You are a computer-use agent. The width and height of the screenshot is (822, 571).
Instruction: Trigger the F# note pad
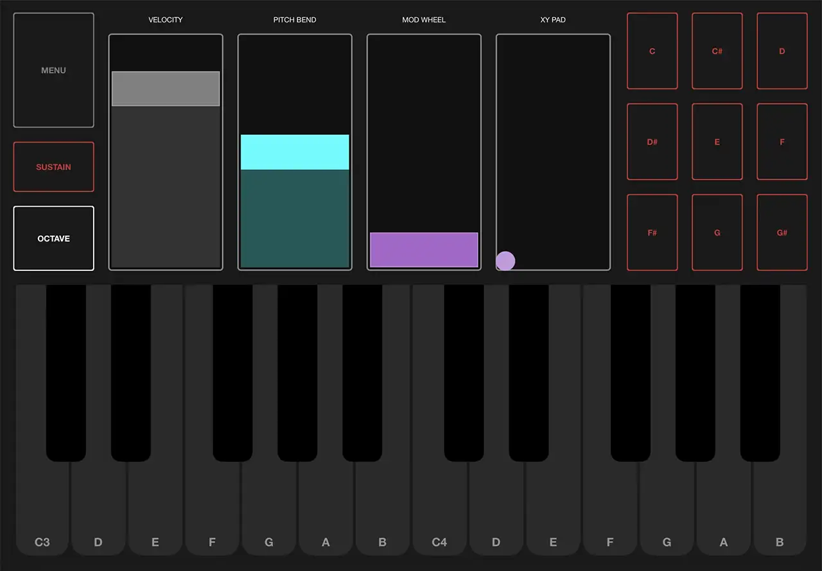point(652,233)
